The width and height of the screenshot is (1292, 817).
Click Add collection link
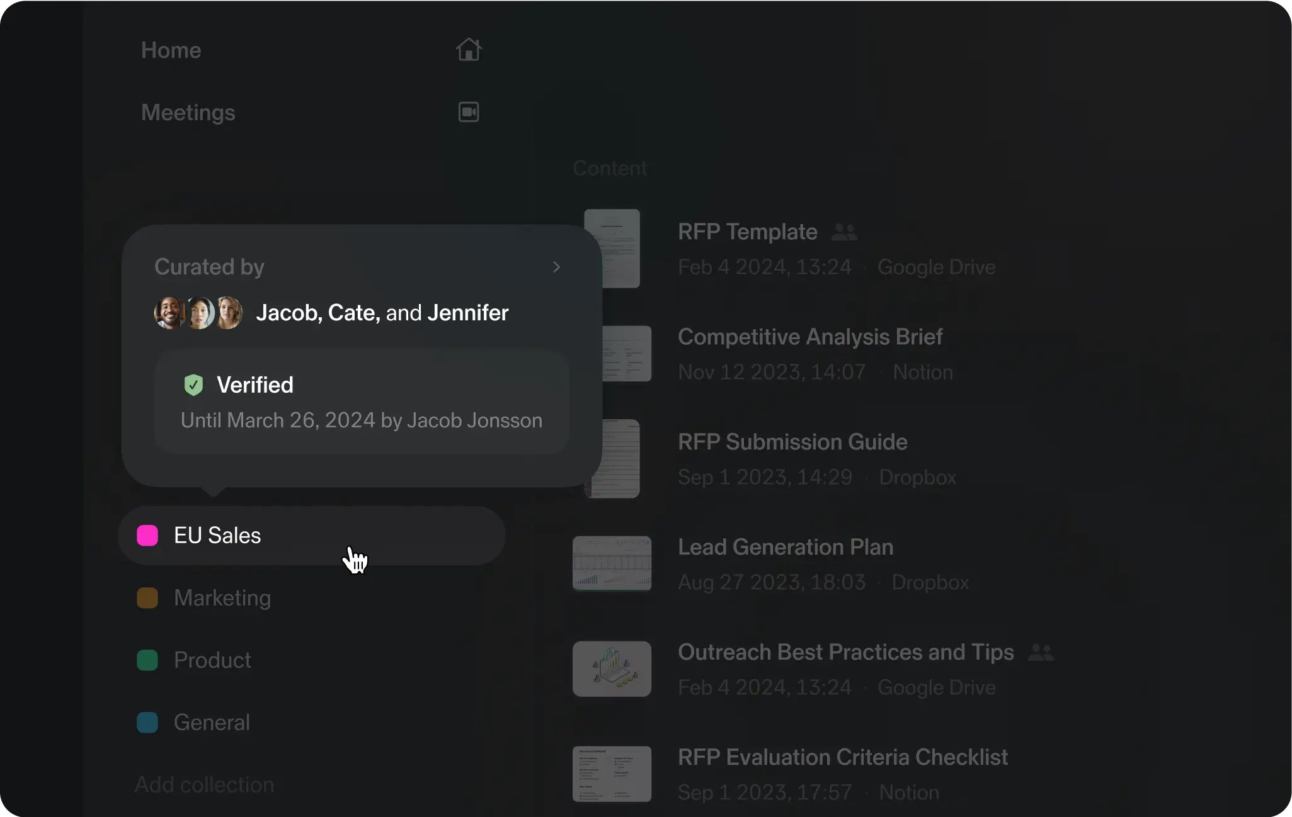pyautogui.click(x=203, y=784)
